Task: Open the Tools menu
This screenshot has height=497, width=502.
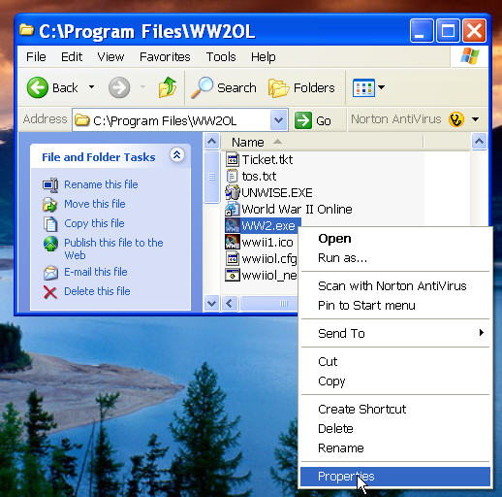Action: click(221, 57)
